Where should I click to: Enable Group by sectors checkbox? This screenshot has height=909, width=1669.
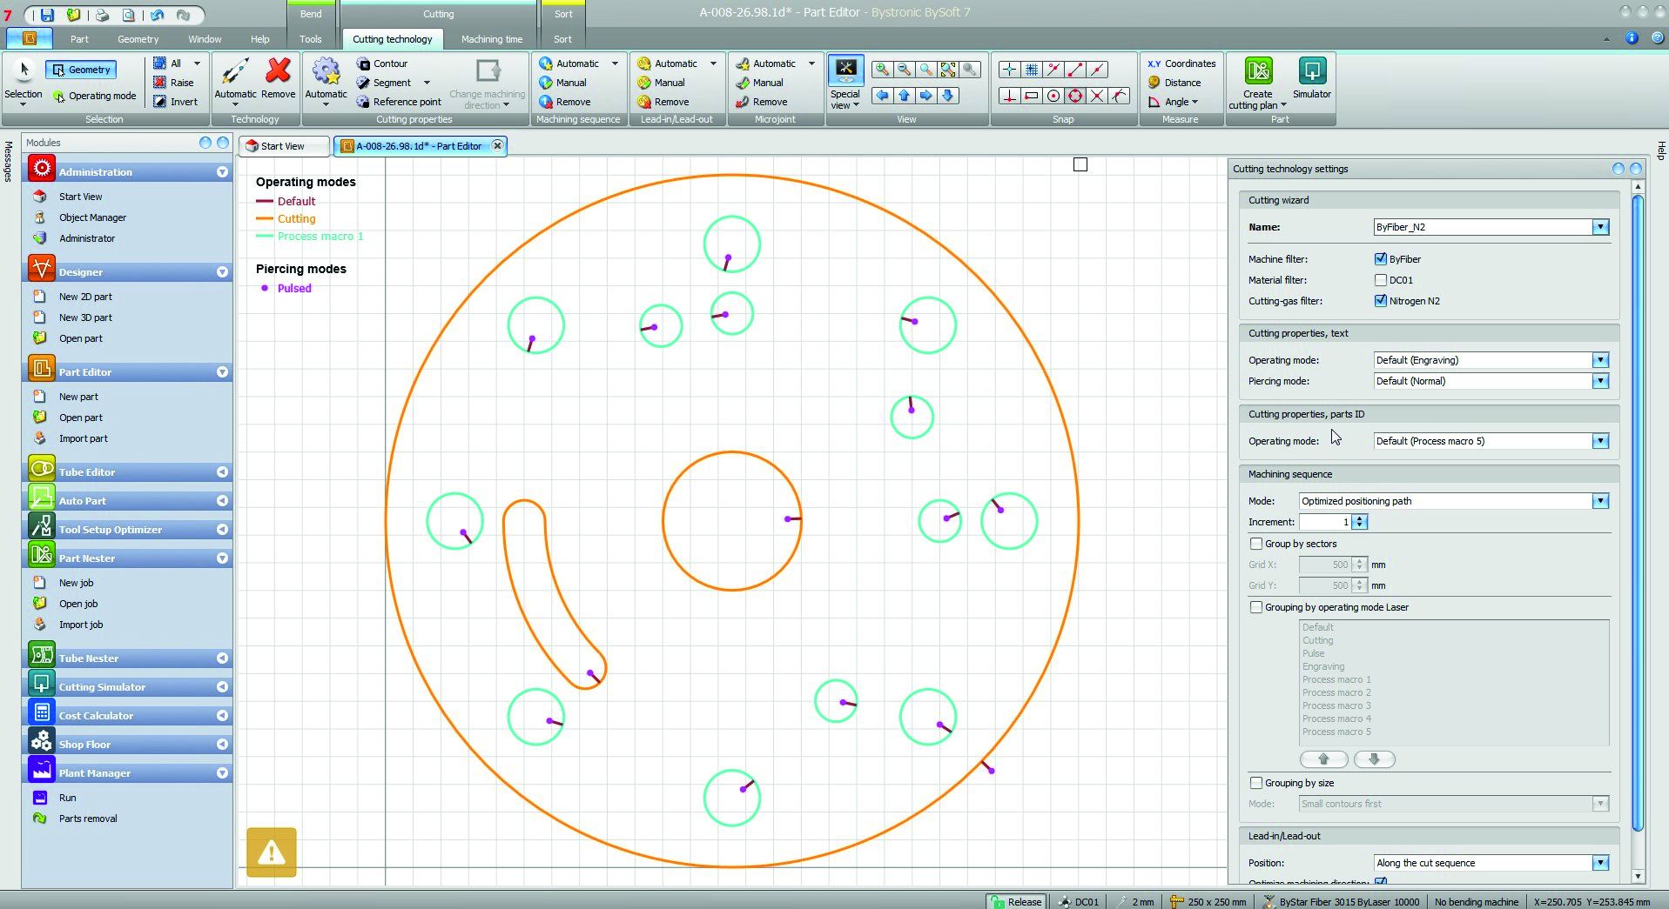click(1256, 544)
